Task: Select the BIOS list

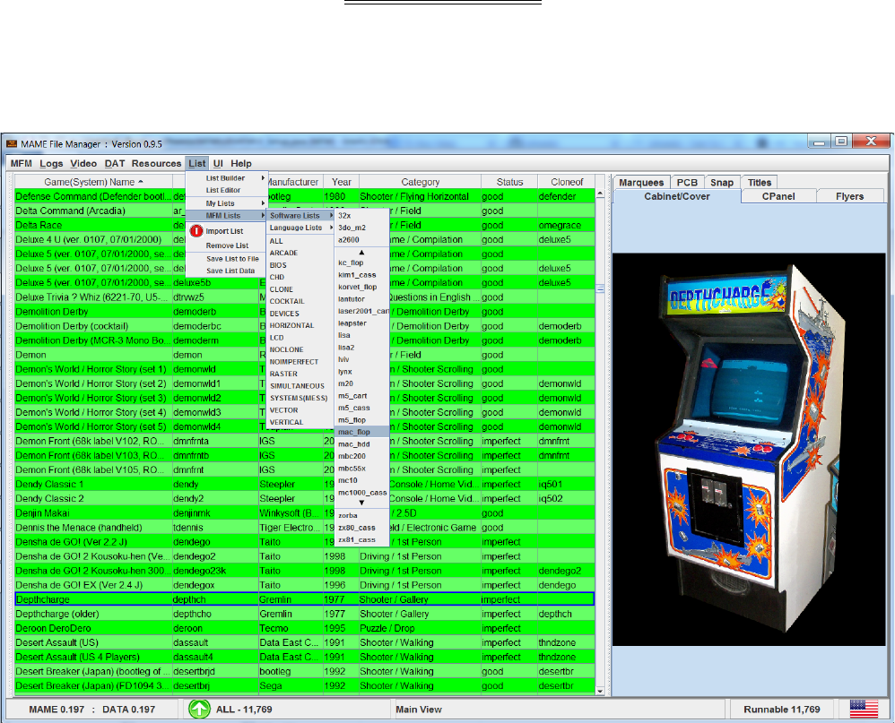Action: (x=300, y=265)
